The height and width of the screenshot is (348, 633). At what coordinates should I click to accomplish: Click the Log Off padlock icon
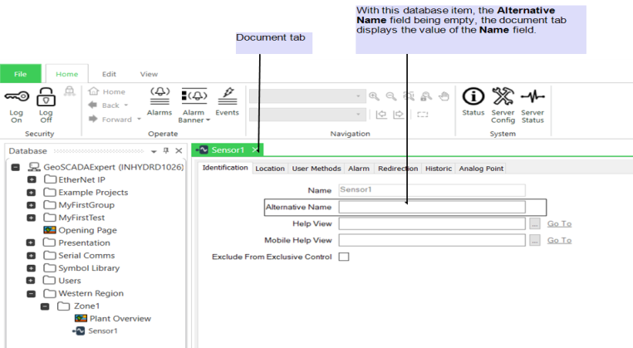(46, 97)
